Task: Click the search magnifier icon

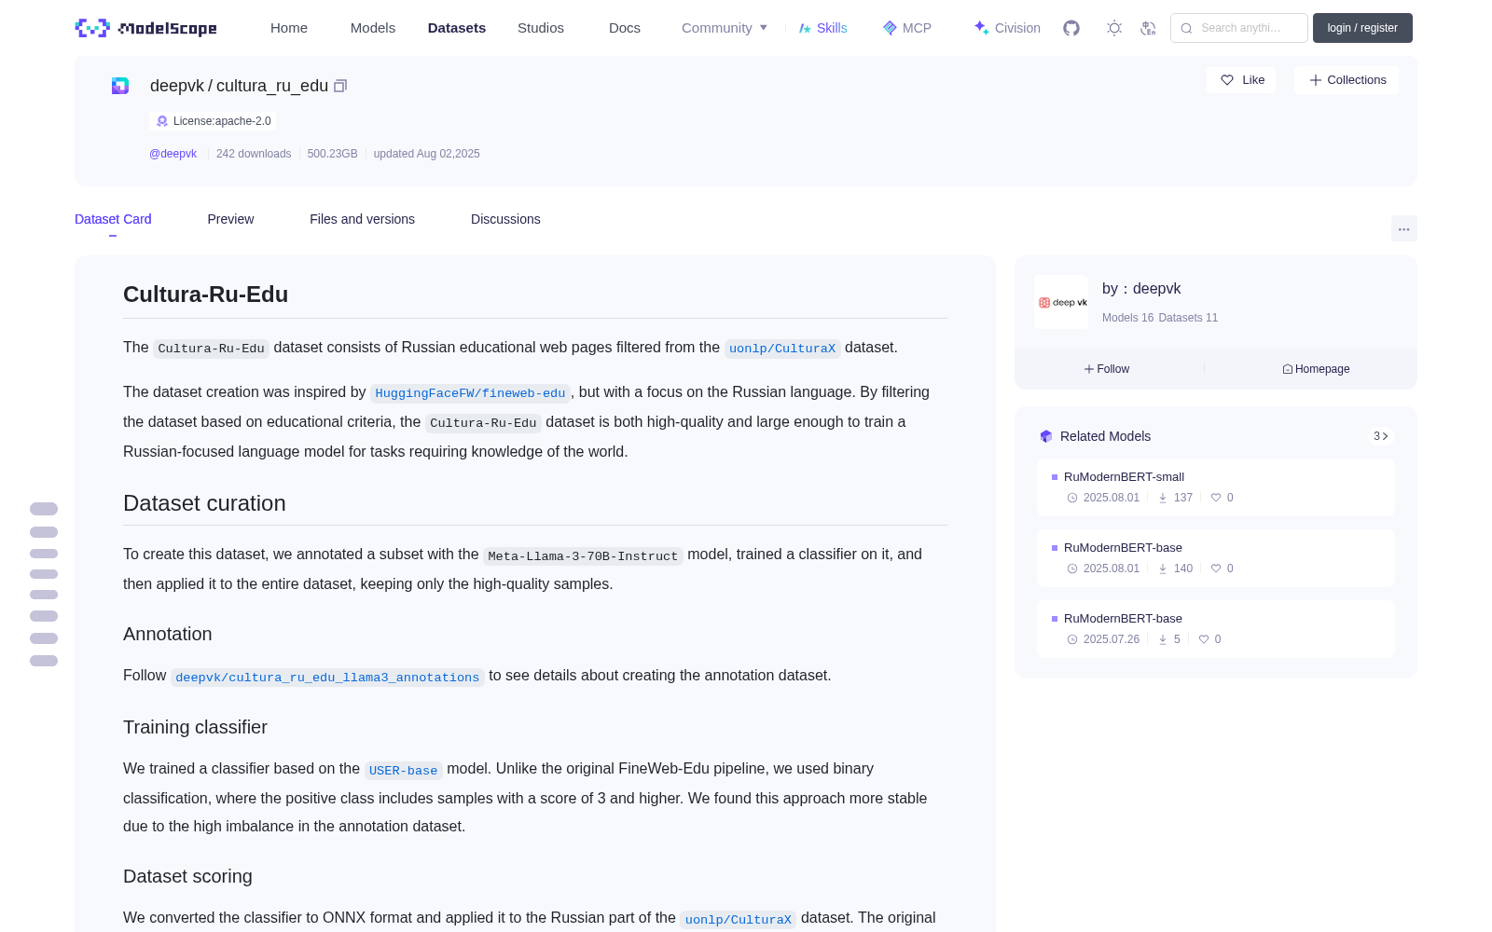Action: point(1187,28)
